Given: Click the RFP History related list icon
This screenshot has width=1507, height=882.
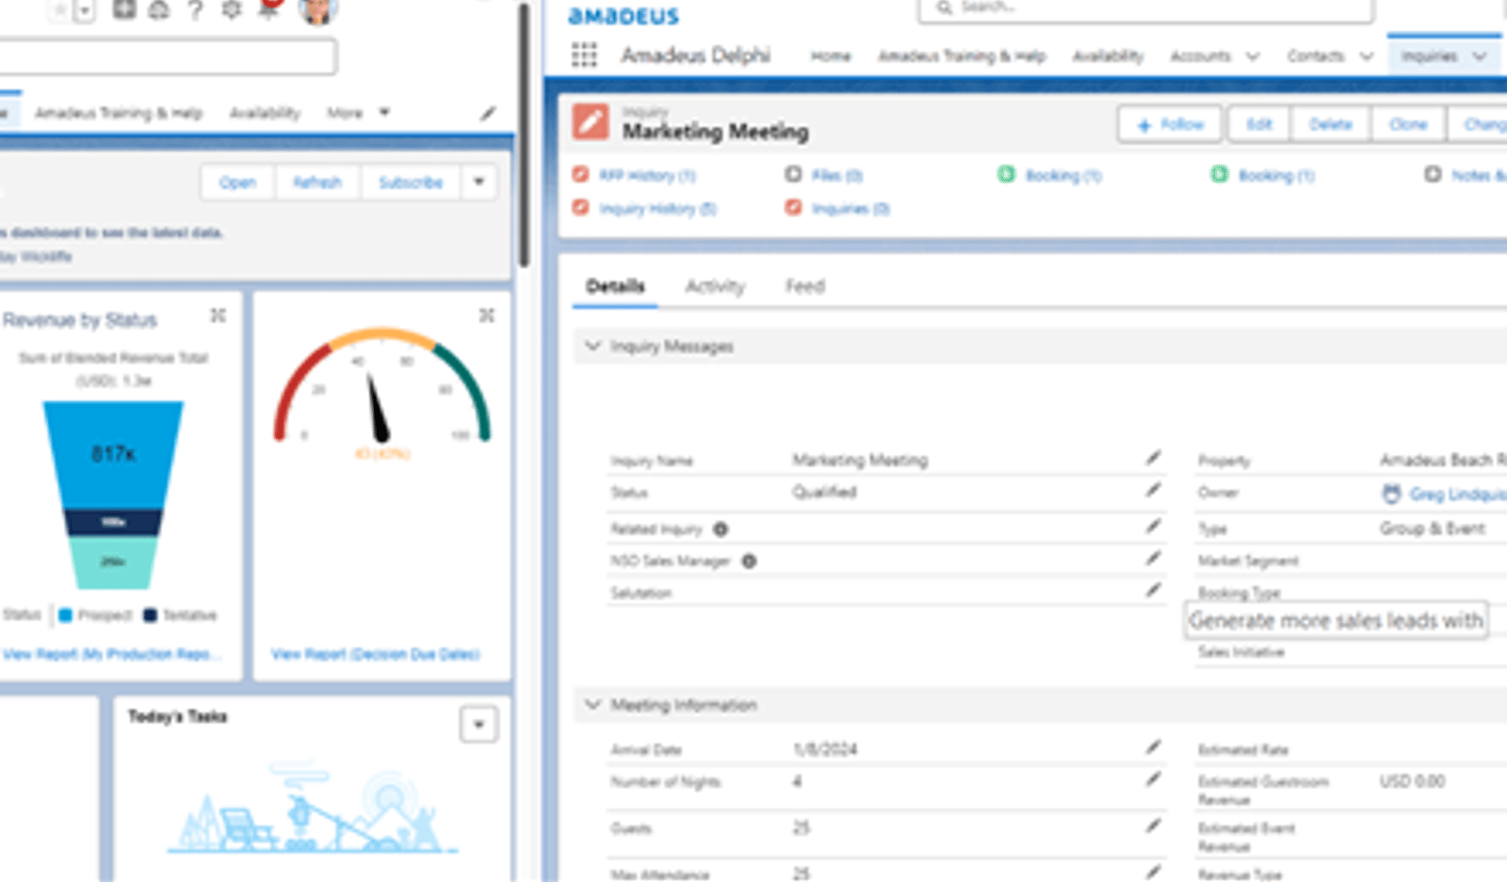Looking at the screenshot, I should click(580, 174).
